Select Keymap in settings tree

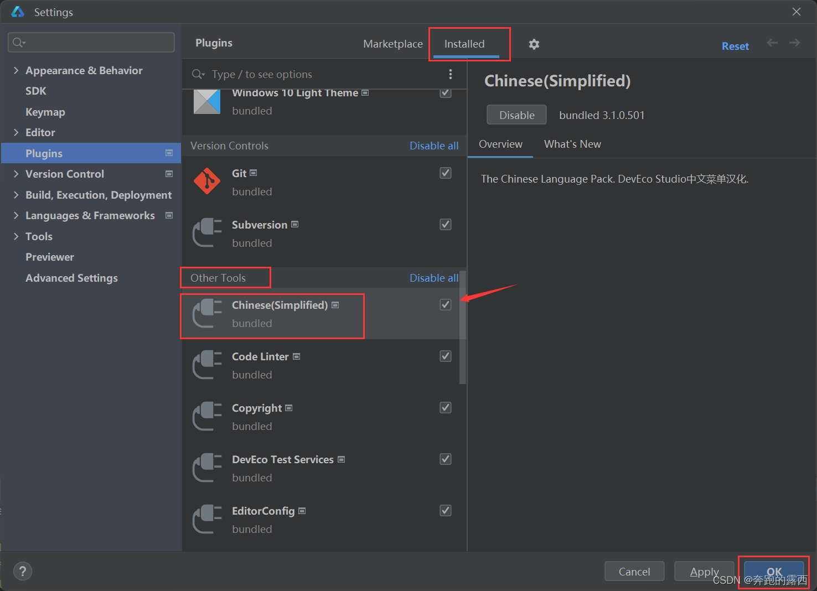pyautogui.click(x=45, y=112)
